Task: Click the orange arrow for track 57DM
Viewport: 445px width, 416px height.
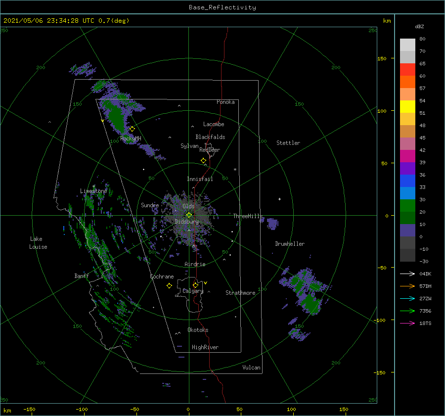Action: [x=407, y=286]
